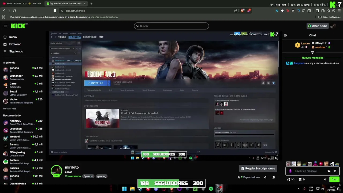Screen dimensions: 343x193
Task: Open Brunenger's channel in Siguiendo
Action: [23, 77]
